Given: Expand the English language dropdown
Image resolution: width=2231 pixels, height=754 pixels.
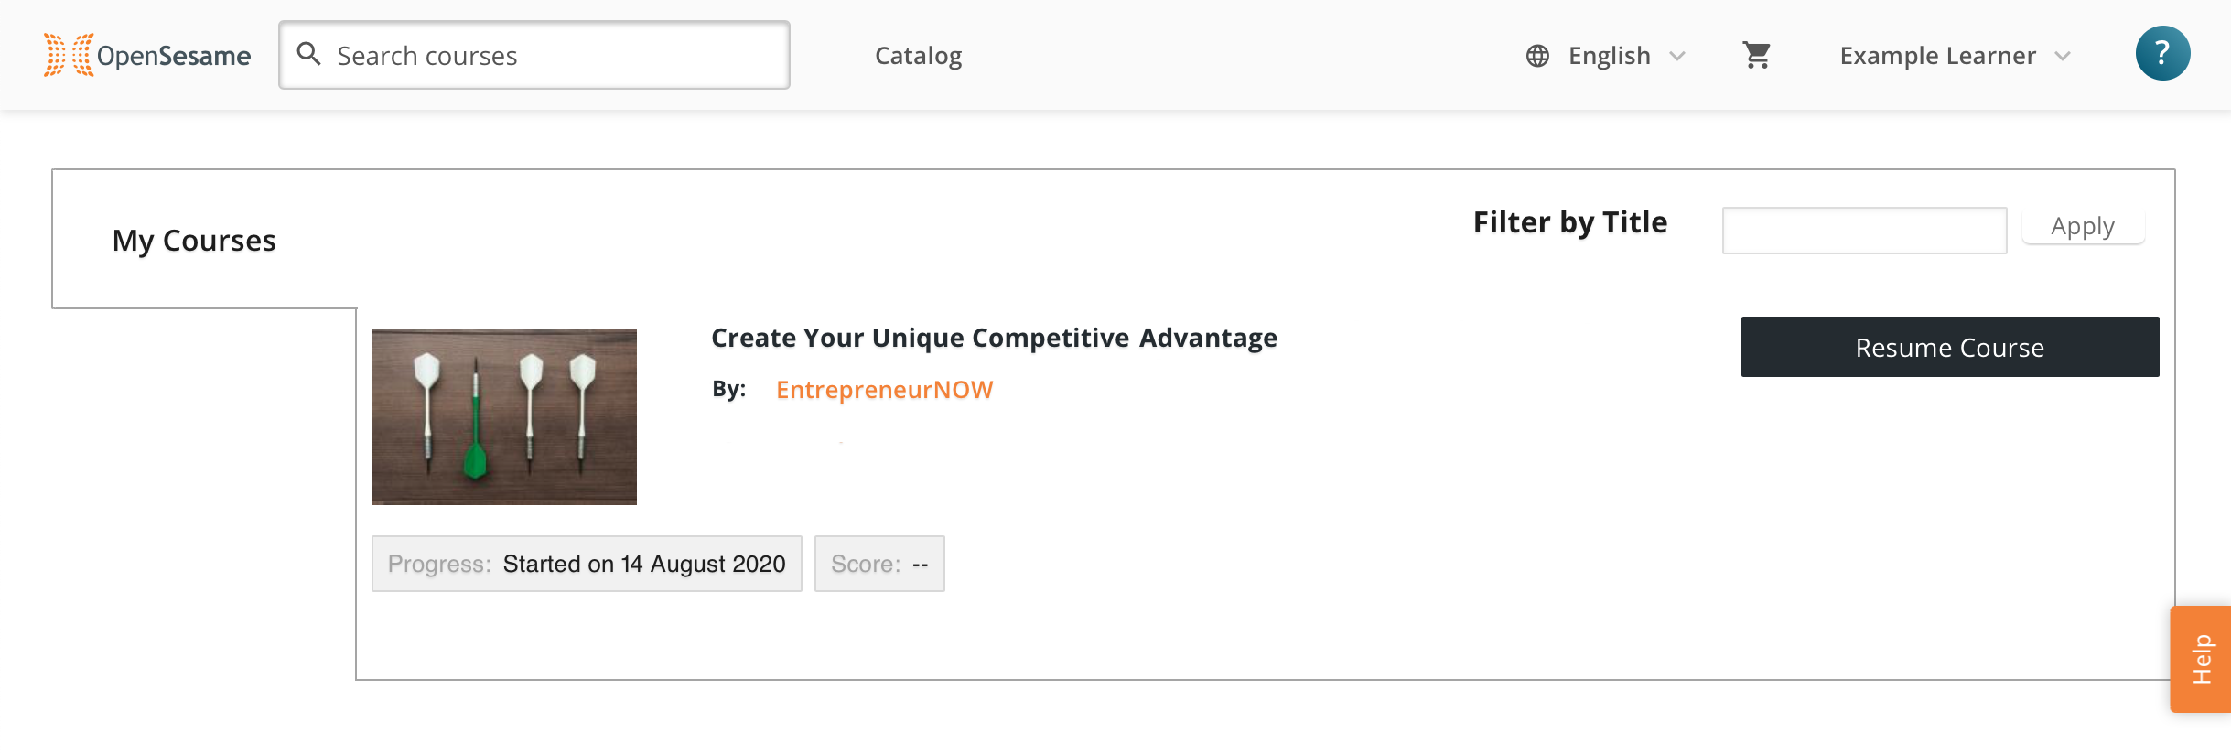Looking at the screenshot, I should pos(1607,56).
